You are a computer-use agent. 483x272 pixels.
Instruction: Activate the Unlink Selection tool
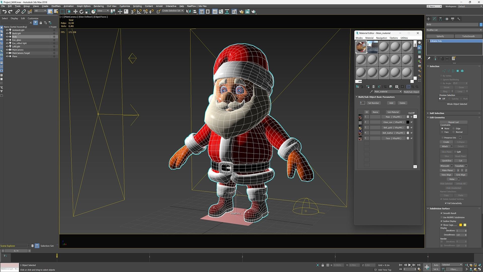coord(24,12)
